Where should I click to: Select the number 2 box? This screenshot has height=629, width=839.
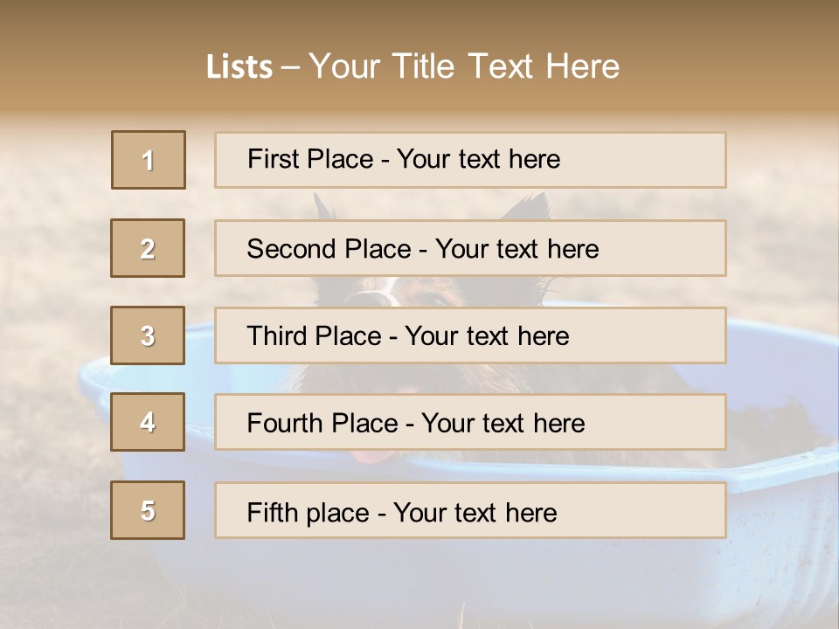click(x=148, y=248)
